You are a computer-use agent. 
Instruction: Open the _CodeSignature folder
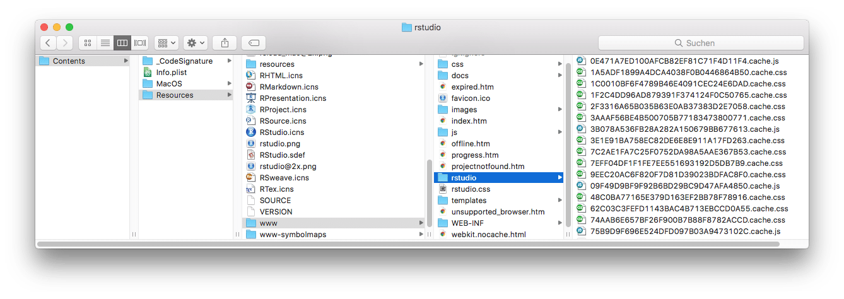pyautogui.click(x=186, y=61)
